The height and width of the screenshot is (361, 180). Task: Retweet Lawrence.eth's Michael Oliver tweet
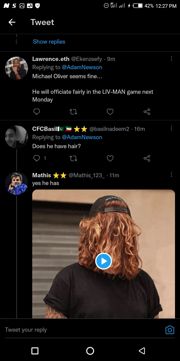(x=73, y=112)
